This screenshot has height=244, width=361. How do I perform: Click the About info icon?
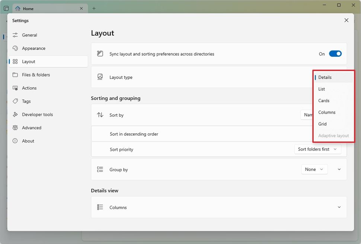[x=15, y=141]
